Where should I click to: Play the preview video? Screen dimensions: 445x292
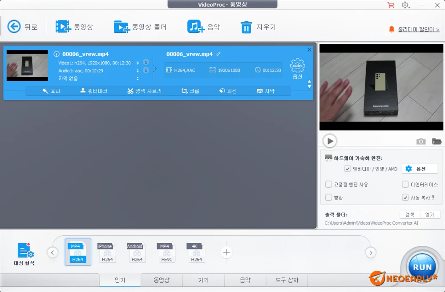pos(330,141)
